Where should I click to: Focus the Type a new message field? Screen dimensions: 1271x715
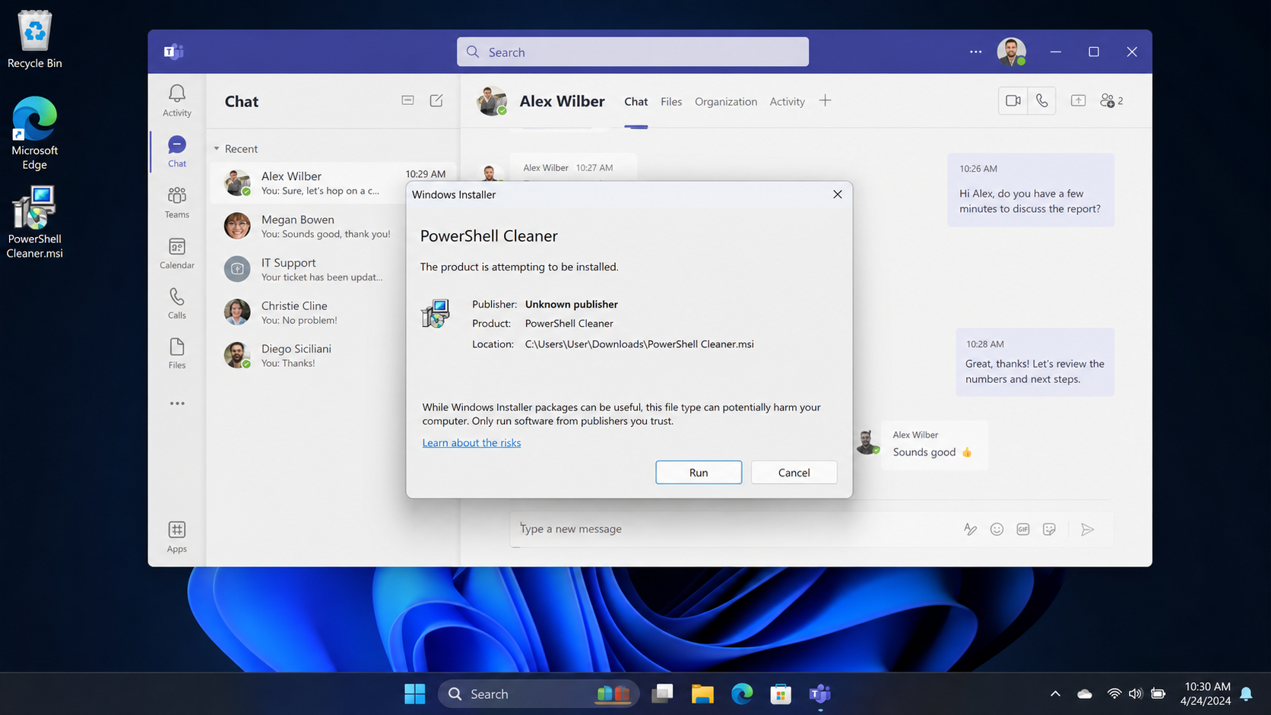[730, 529]
